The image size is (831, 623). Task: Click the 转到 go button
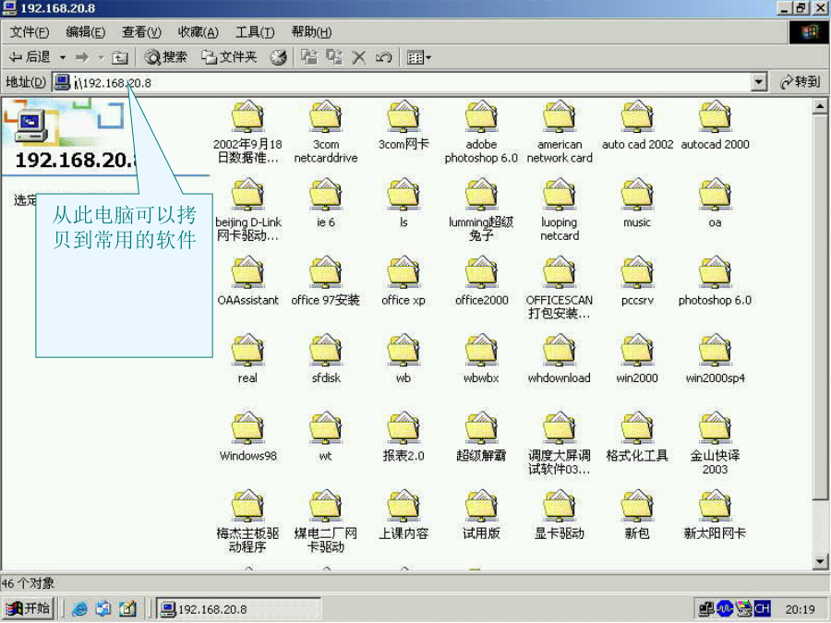(x=801, y=82)
